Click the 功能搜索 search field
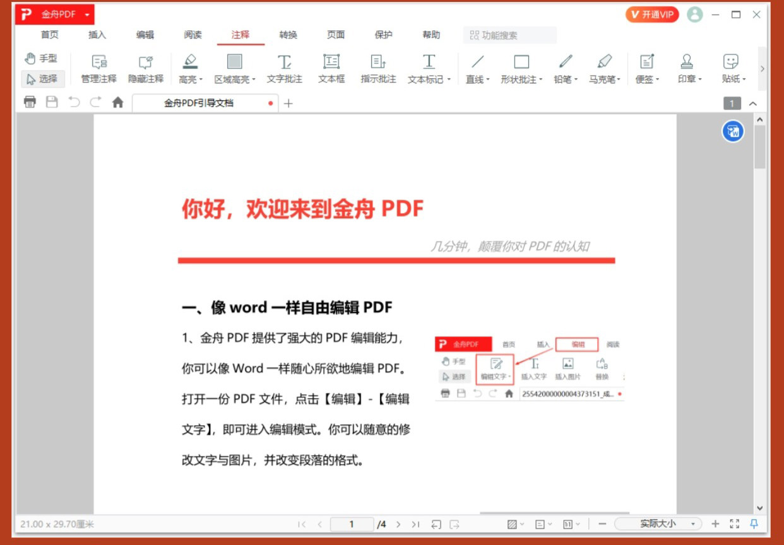Viewport: 784px width, 545px height. coord(510,35)
